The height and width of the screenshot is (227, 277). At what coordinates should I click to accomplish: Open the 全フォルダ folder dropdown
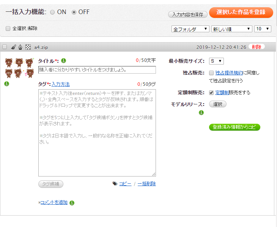point(190,29)
